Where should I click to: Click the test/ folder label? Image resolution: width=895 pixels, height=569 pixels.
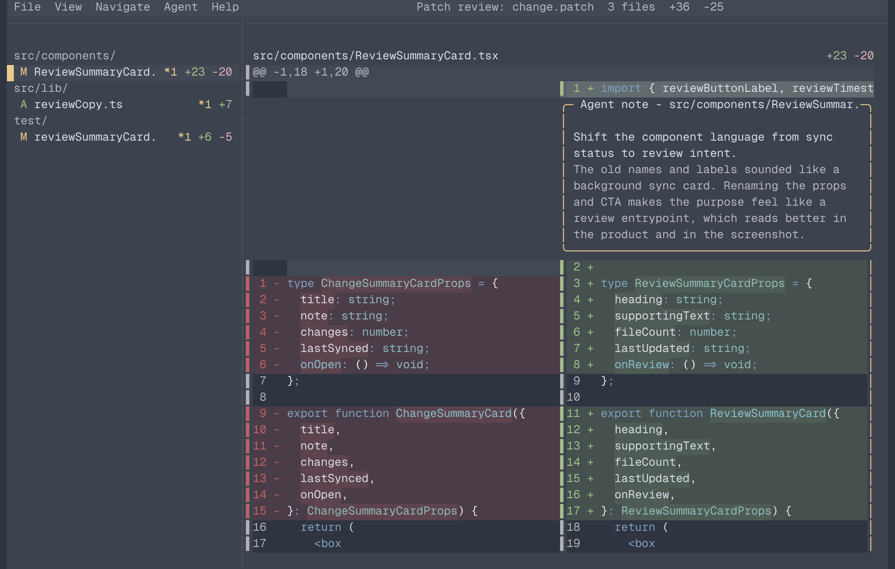point(30,121)
